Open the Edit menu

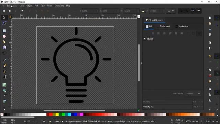9,6
